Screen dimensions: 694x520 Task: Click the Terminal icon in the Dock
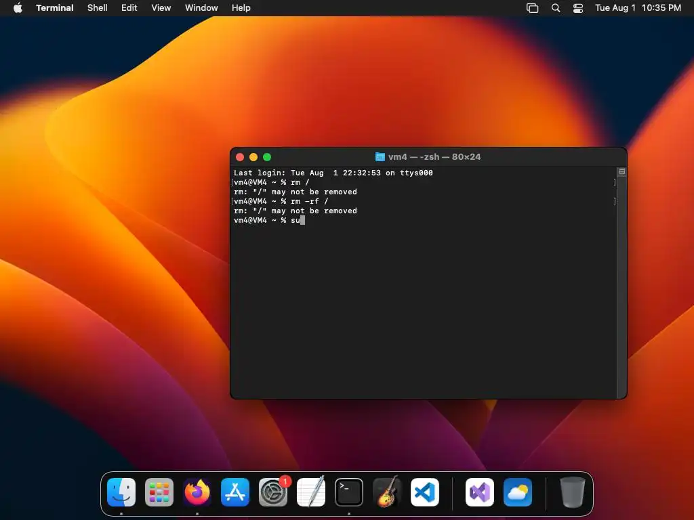point(349,492)
